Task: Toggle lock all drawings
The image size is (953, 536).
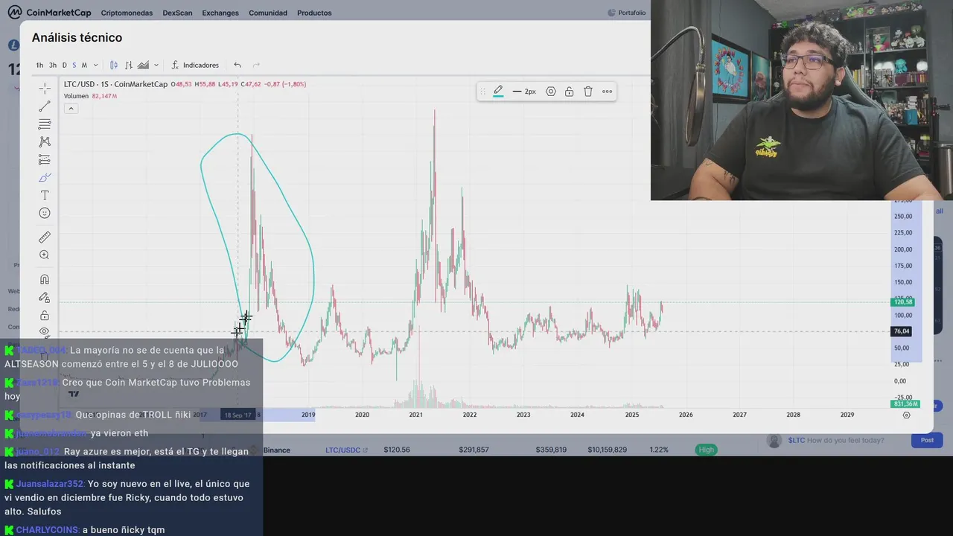Action: click(x=45, y=315)
